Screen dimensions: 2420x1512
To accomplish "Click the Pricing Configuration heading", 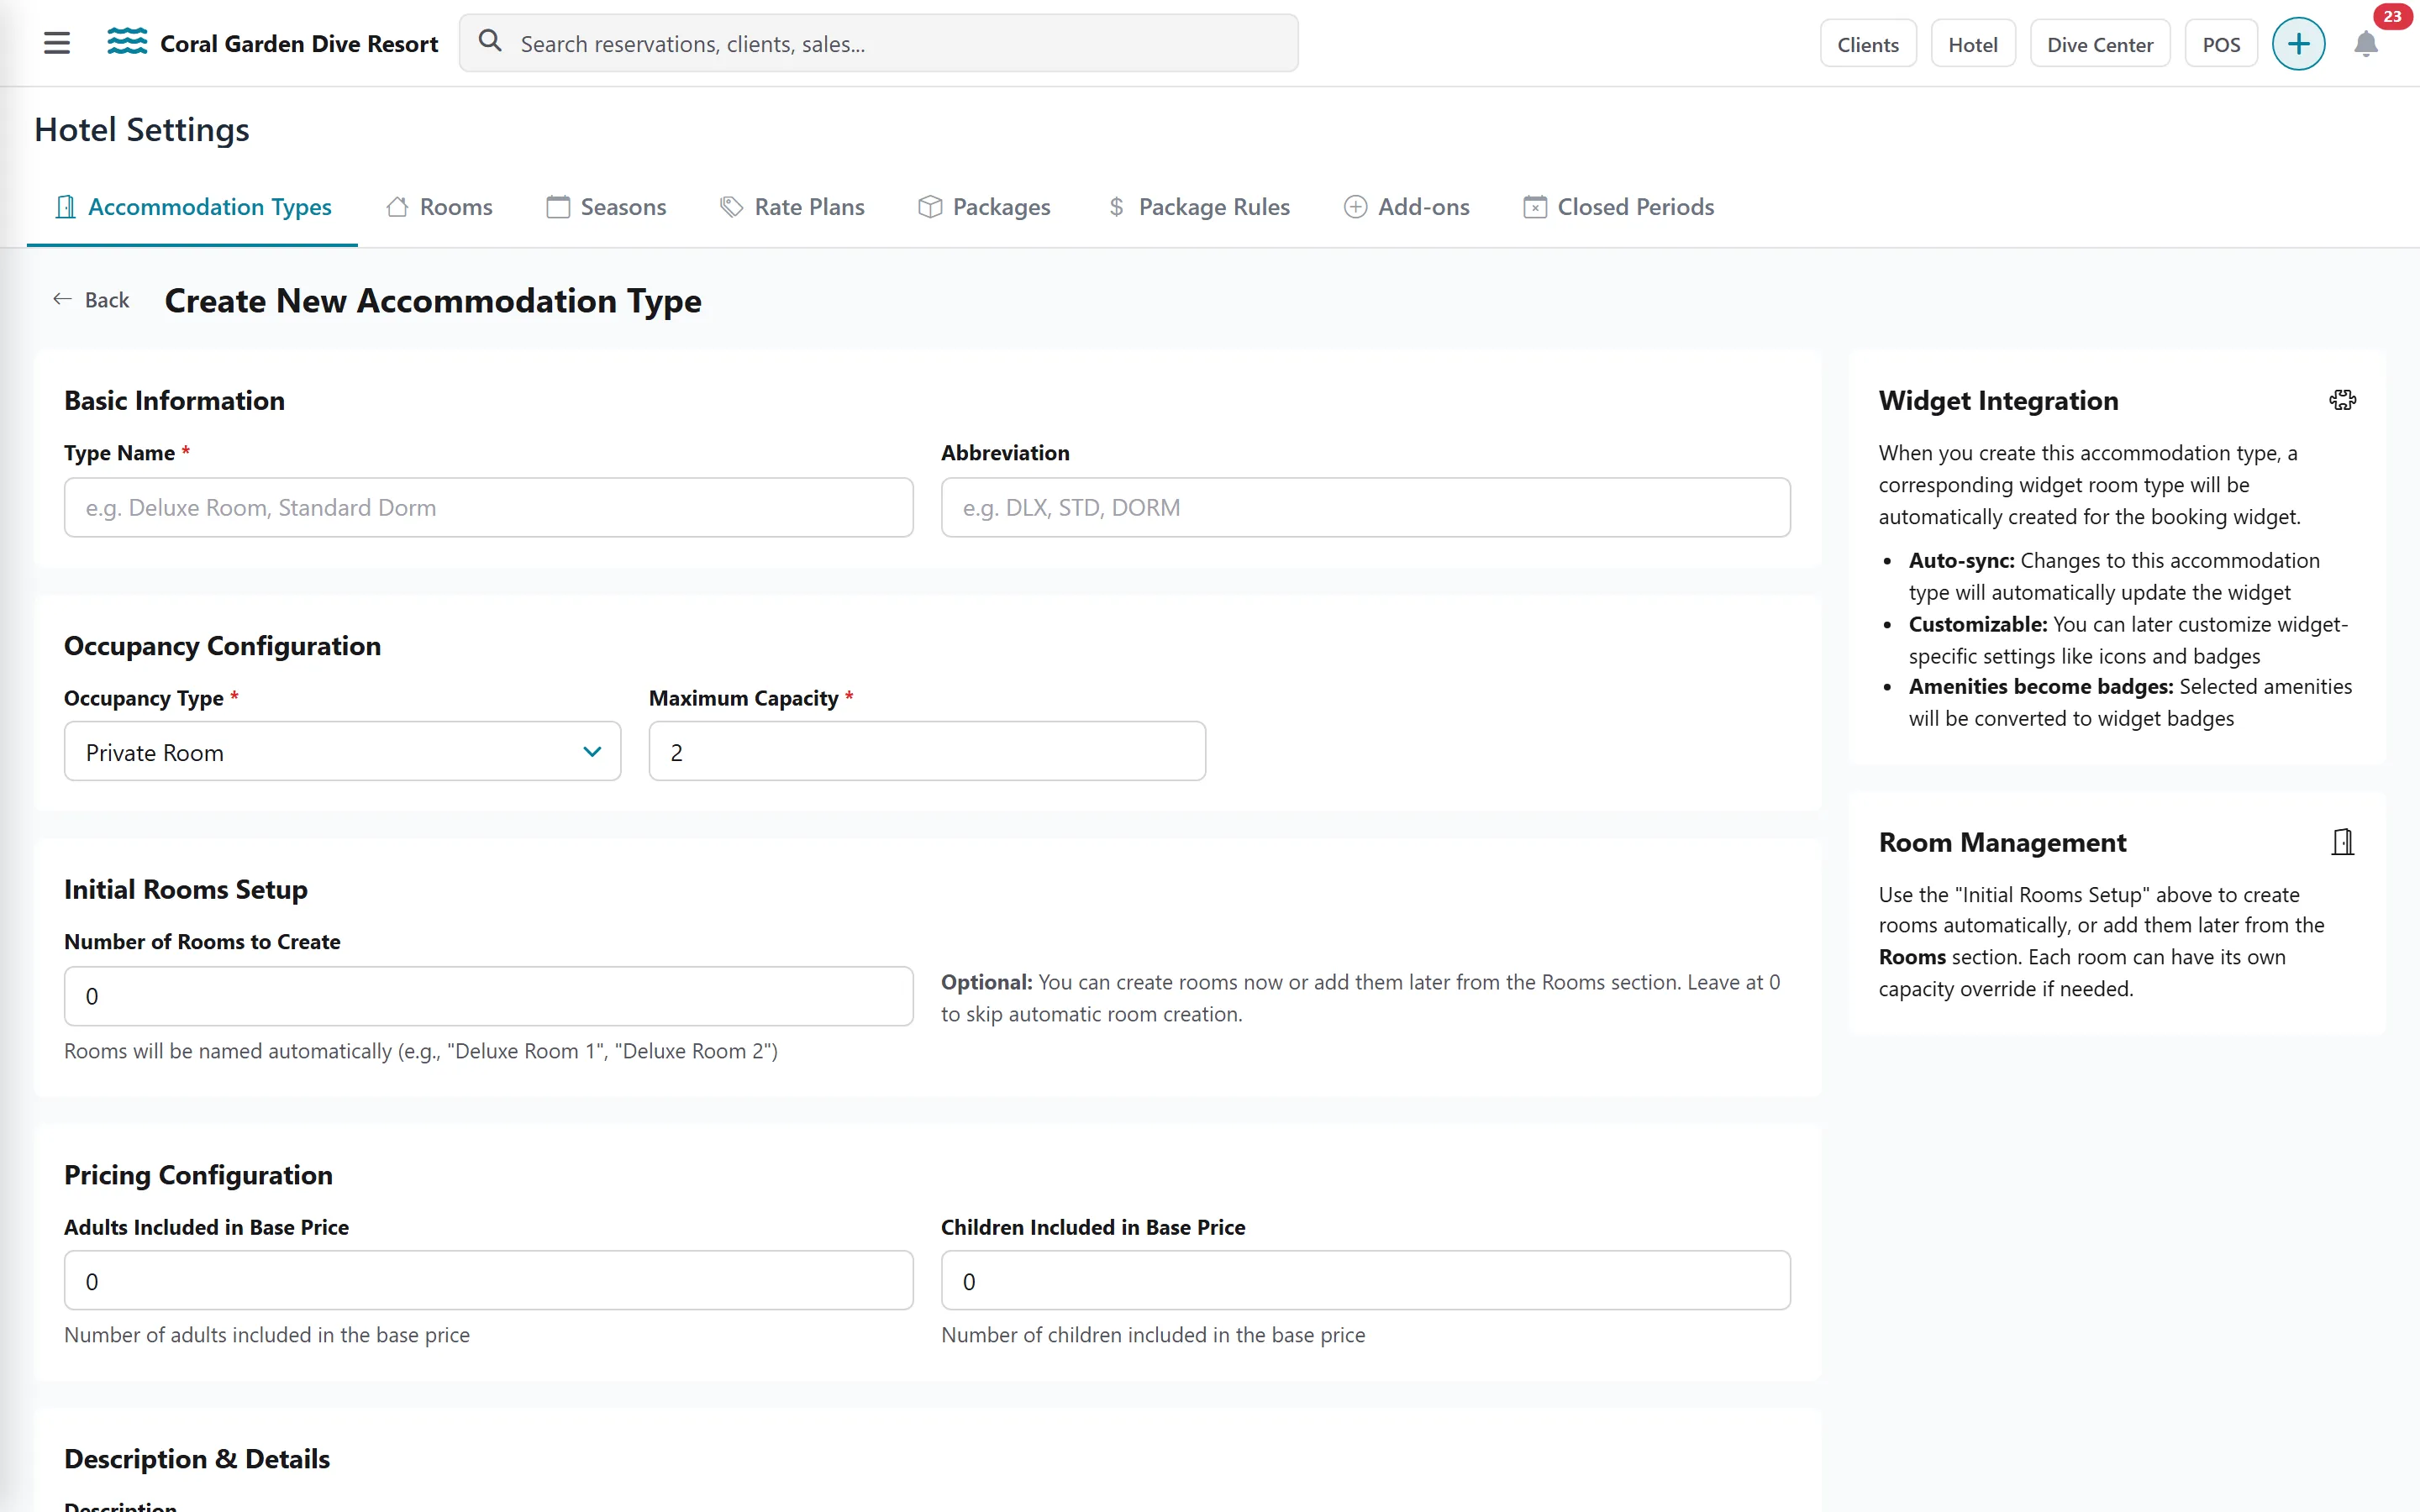I will [x=198, y=1175].
